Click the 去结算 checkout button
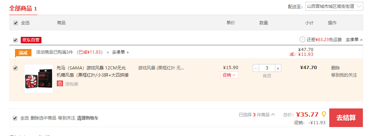The image size is (365, 136). [346, 118]
